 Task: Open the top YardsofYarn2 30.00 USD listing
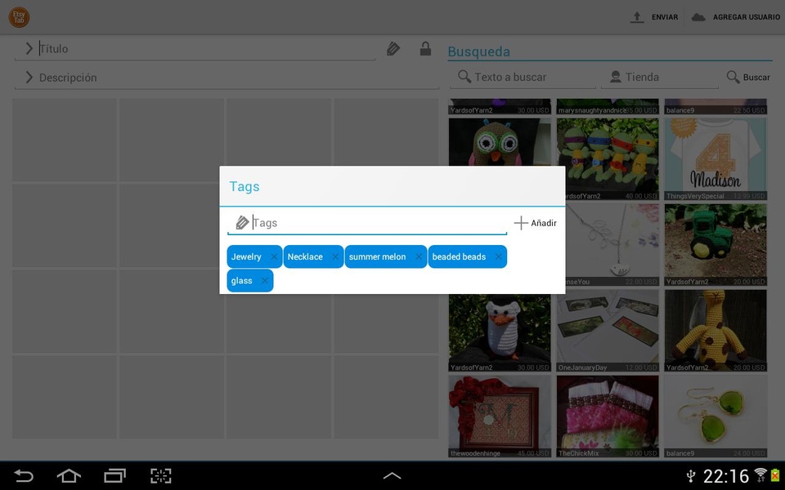[500, 106]
